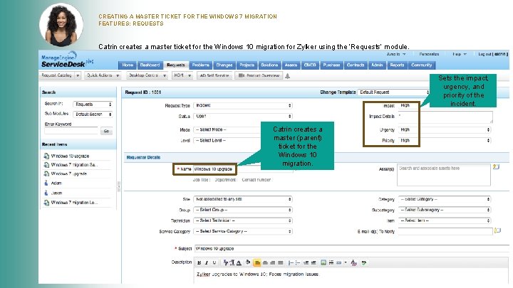Screen dimensions: 513x288
Task: Open Search In Requests dropdown
Action: 93,104
